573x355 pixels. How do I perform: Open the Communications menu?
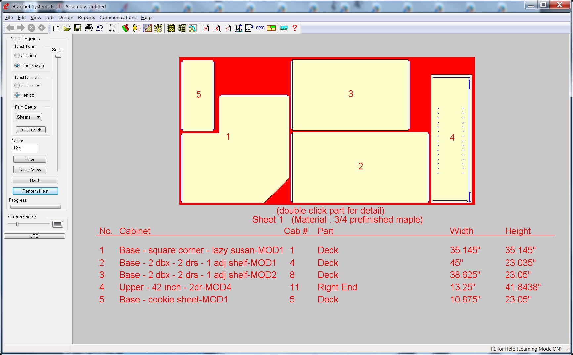[118, 18]
